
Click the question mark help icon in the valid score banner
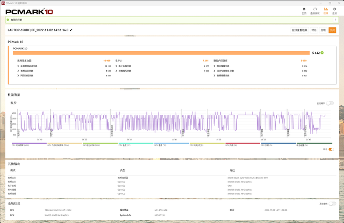[x=335, y=19]
